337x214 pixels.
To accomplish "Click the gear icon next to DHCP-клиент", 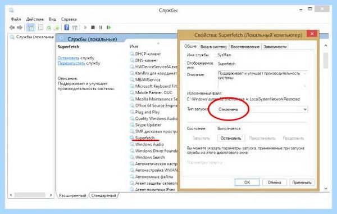I will coord(132,54).
